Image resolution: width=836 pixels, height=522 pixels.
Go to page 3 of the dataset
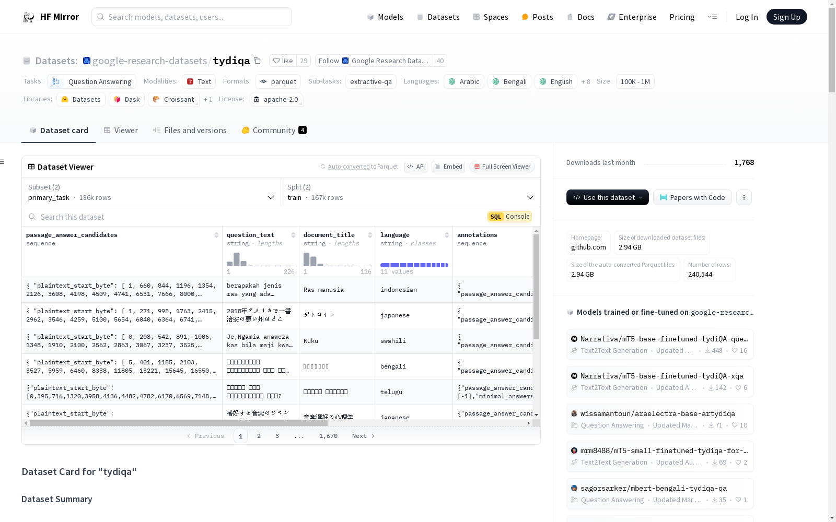coord(277,436)
